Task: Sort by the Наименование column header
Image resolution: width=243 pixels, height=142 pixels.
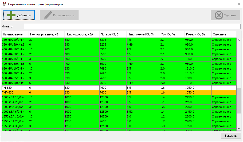Action: [x=15, y=34]
